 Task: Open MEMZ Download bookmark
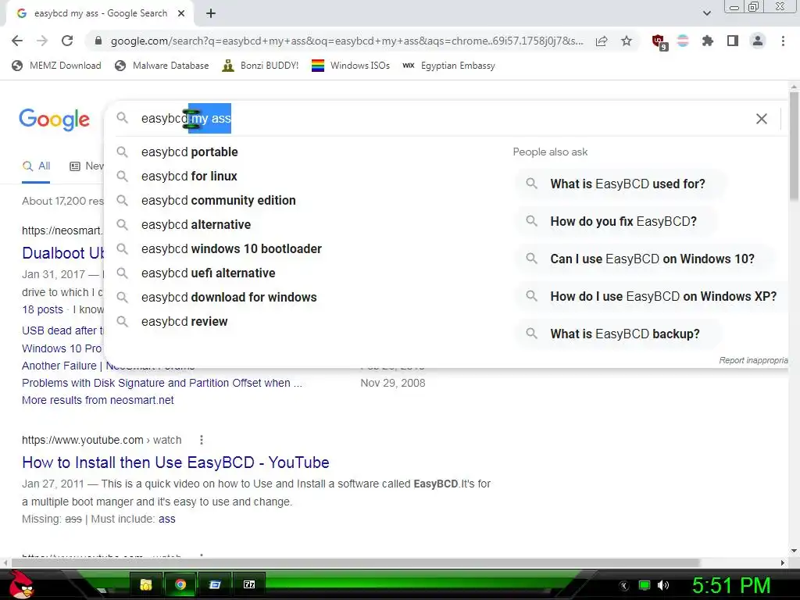pyautogui.click(x=56, y=66)
